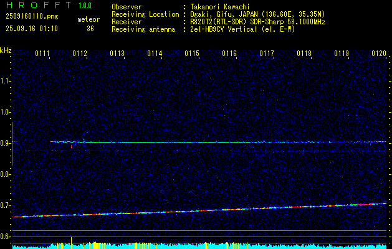Click the 0.9 kHz axis label
The image size is (392, 249).
(5, 143)
